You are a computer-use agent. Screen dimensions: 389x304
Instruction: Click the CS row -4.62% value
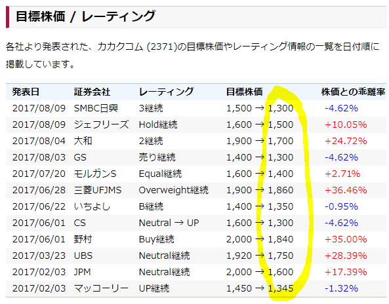pos(341,223)
